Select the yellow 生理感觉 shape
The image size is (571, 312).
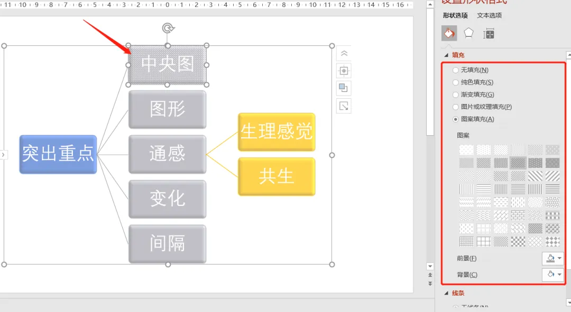(277, 131)
